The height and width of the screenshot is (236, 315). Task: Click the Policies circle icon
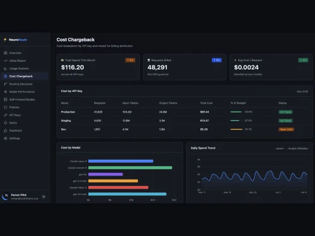point(6,107)
